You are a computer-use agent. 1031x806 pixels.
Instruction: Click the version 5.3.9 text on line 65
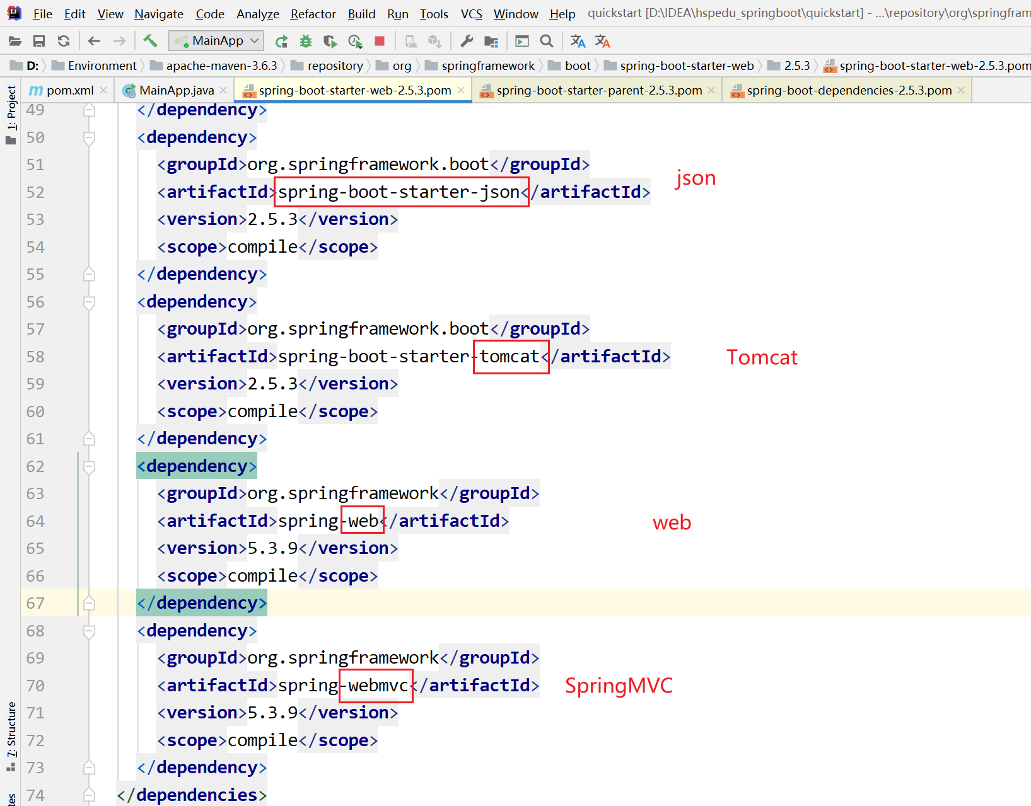[272, 549]
